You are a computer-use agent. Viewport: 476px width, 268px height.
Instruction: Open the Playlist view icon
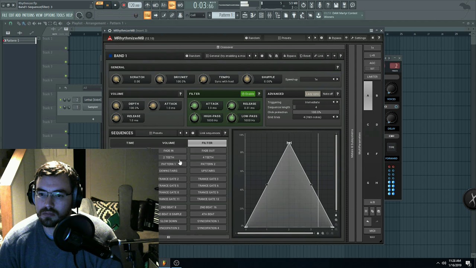pyautogui.click(x=245, y=15)
